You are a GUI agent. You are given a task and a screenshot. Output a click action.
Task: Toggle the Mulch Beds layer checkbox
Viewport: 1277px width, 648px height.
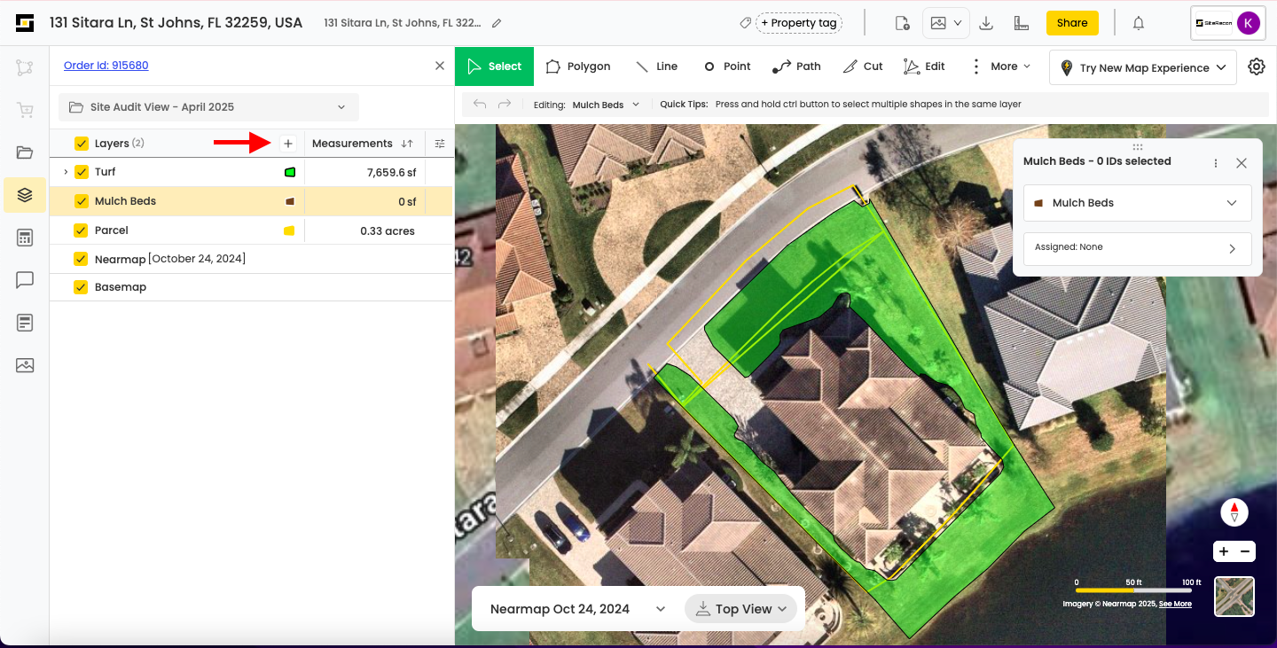click(x=82, y=201)
